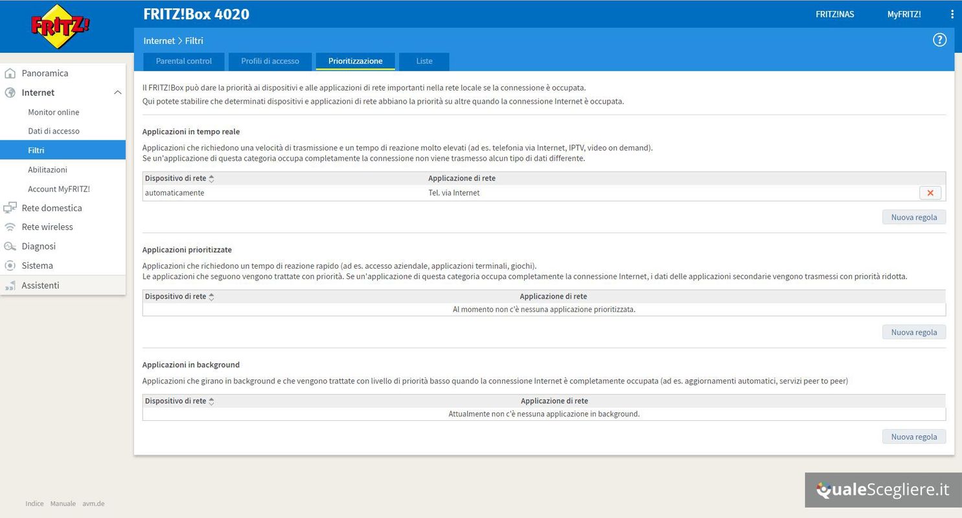Click the FRITZ! logo
The image size is (962, 518).
[x=60, y=27]
